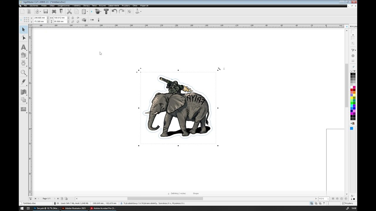Screen dimensions: 376x211
Task: Go to first page navigation arrow
Action: (x=35, y=199)
